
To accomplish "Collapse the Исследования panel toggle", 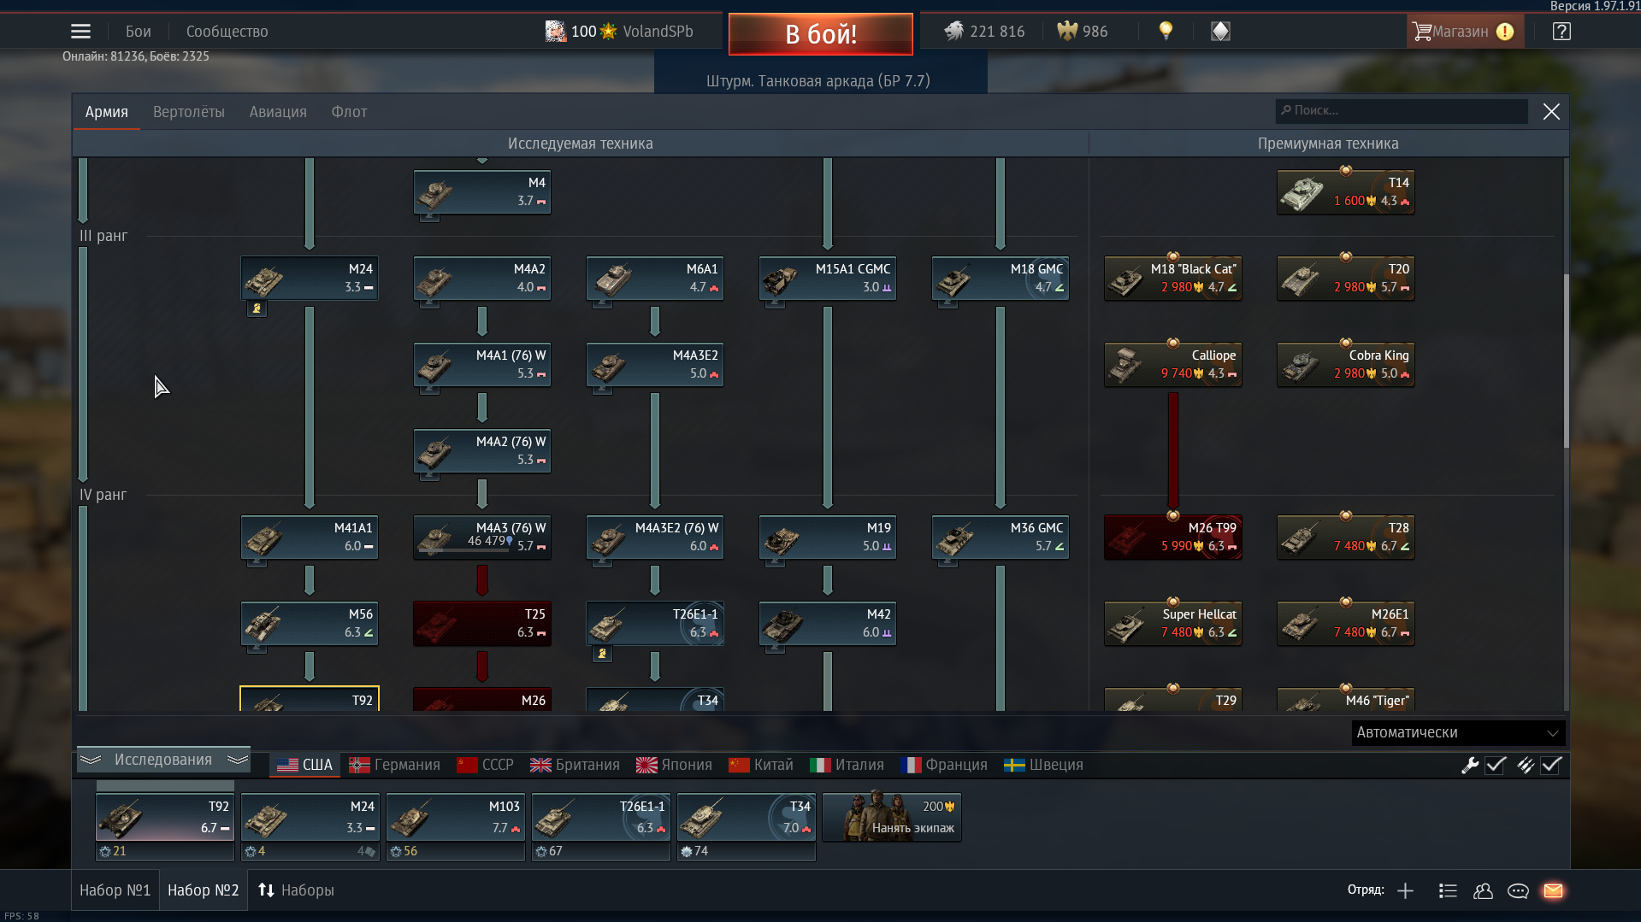I will 163,760.
